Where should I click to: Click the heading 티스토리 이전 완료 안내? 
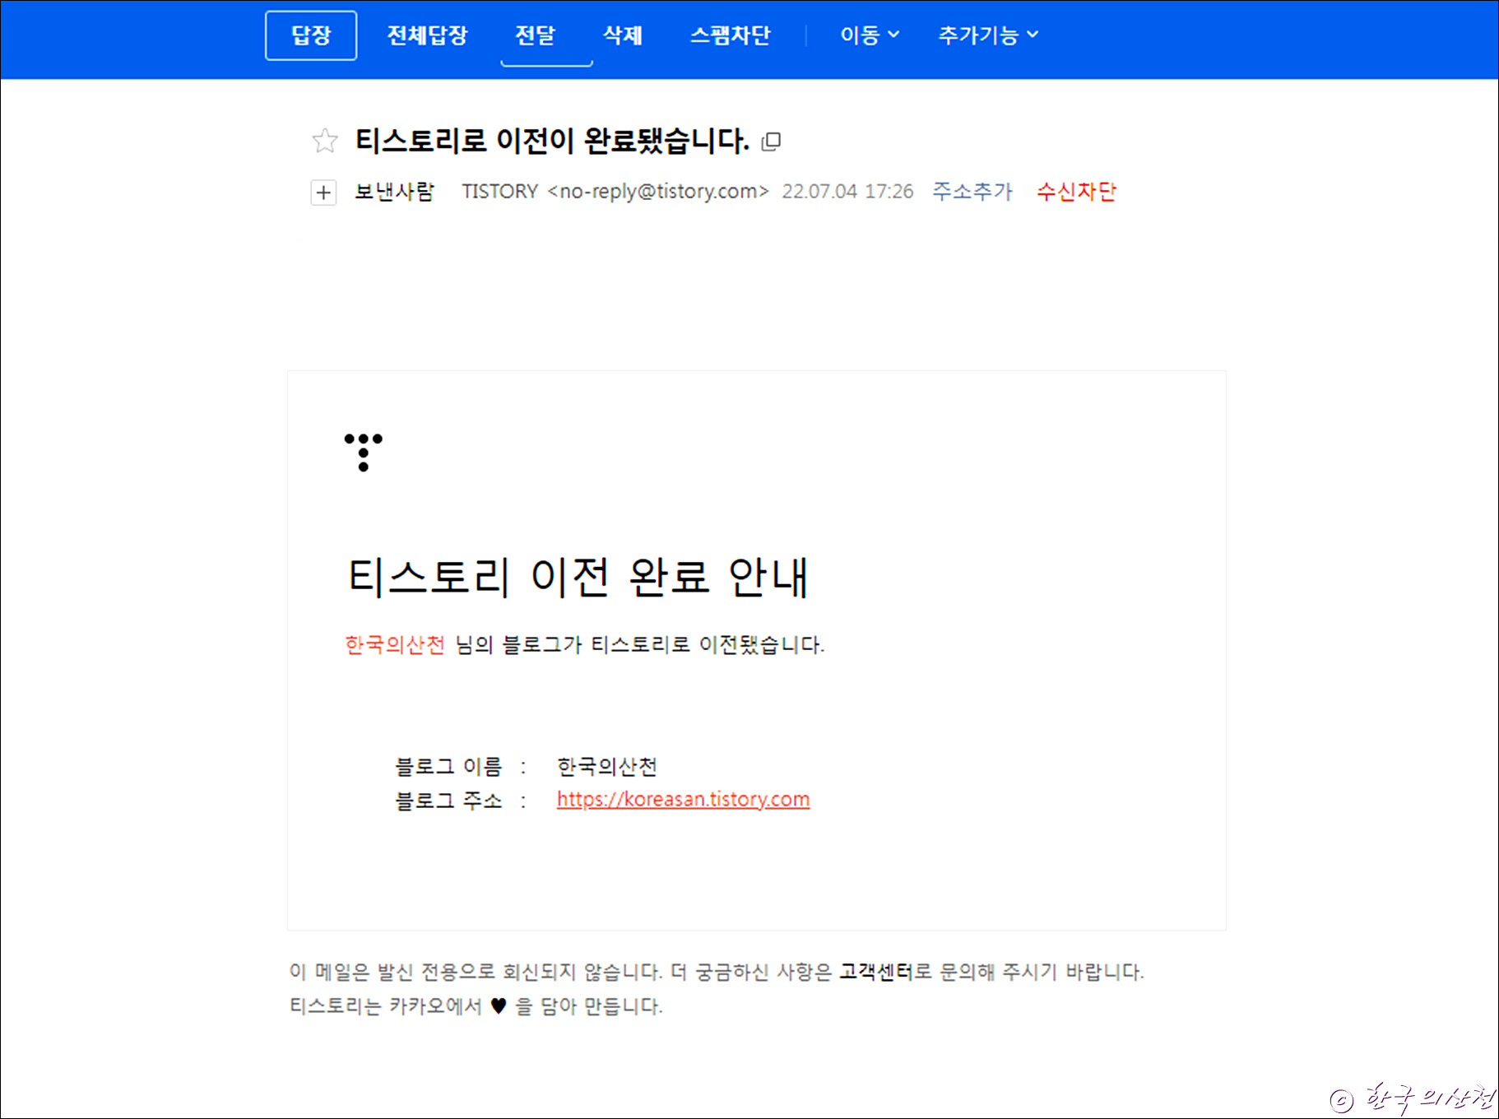pos(578,577)
